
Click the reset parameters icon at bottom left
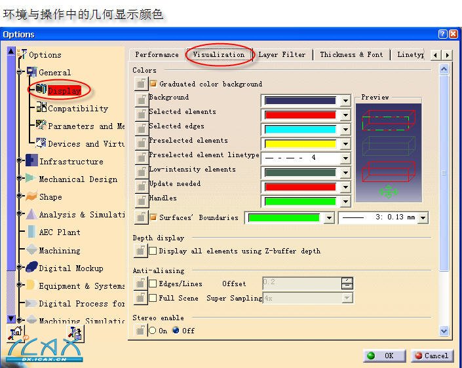click(16, 333)
